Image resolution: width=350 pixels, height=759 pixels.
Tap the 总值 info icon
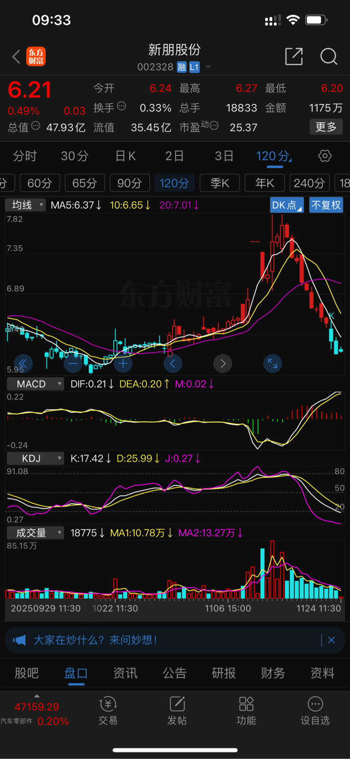point(36,126)
